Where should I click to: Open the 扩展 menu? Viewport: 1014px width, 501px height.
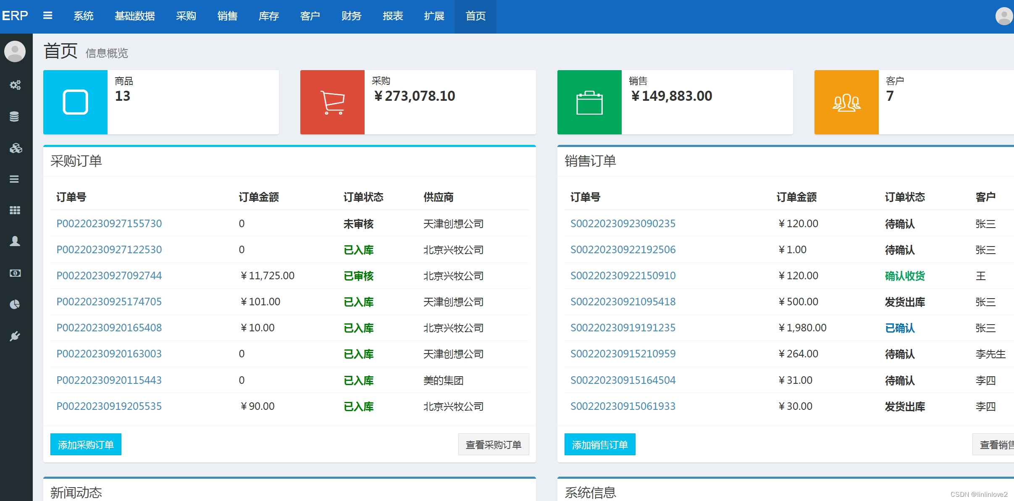point(434,16)
